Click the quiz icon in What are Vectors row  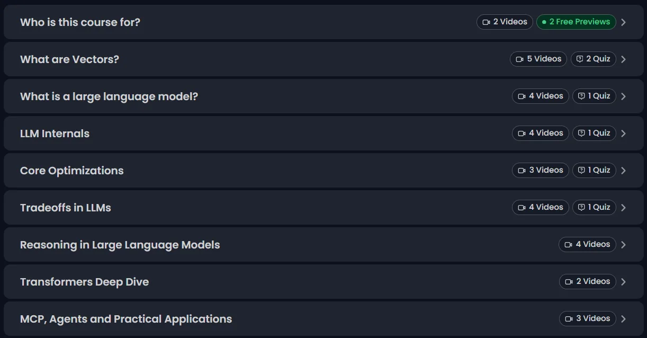pyautogui.click(x=580, y=59)
